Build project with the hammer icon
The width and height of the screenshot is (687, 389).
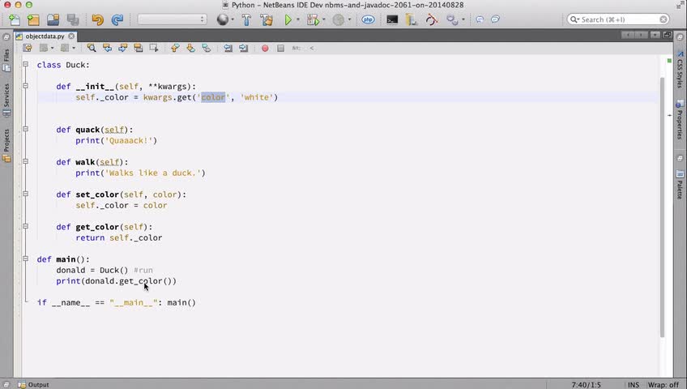tap(246, 19)
